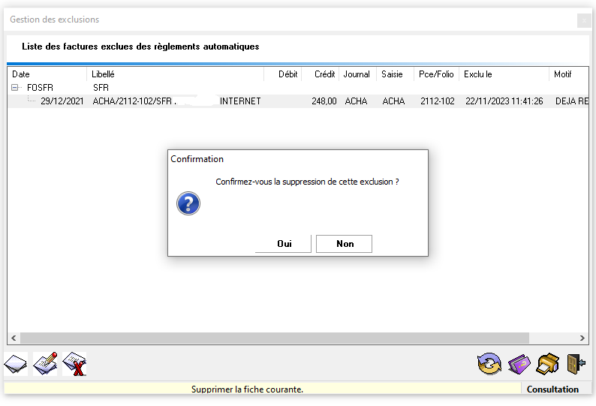Click the edit record pencil icon
596x406 pixels.
pyautogui.click(x=45, y=365)
